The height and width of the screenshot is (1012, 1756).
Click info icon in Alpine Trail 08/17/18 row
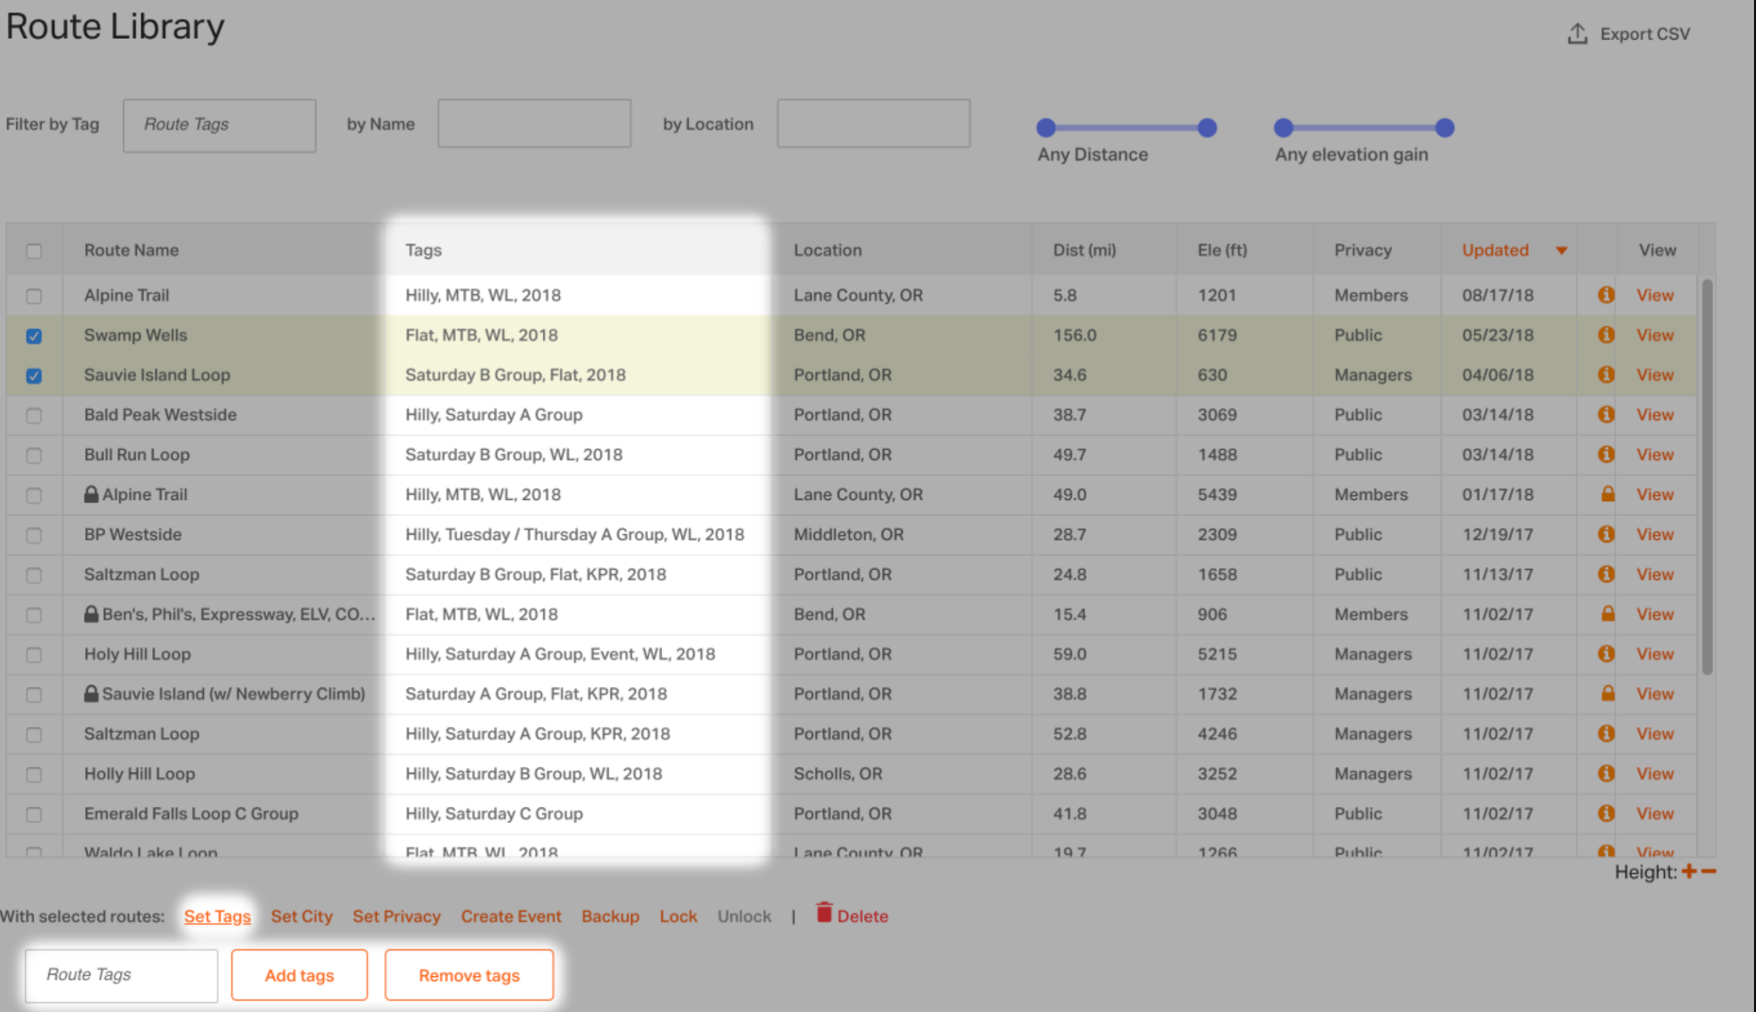[1605, 295]
